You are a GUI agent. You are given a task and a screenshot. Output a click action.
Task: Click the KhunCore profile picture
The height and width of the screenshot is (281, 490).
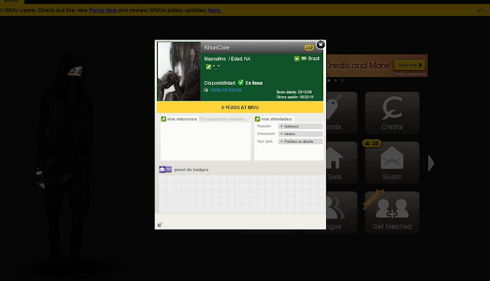tap(178, 71)
